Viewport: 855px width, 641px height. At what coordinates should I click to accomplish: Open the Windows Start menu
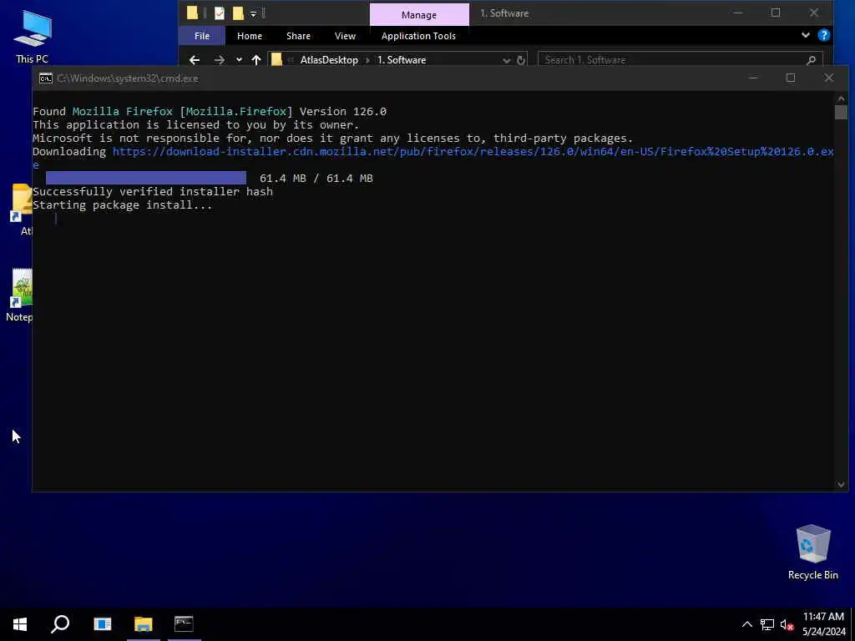point(20,624)
